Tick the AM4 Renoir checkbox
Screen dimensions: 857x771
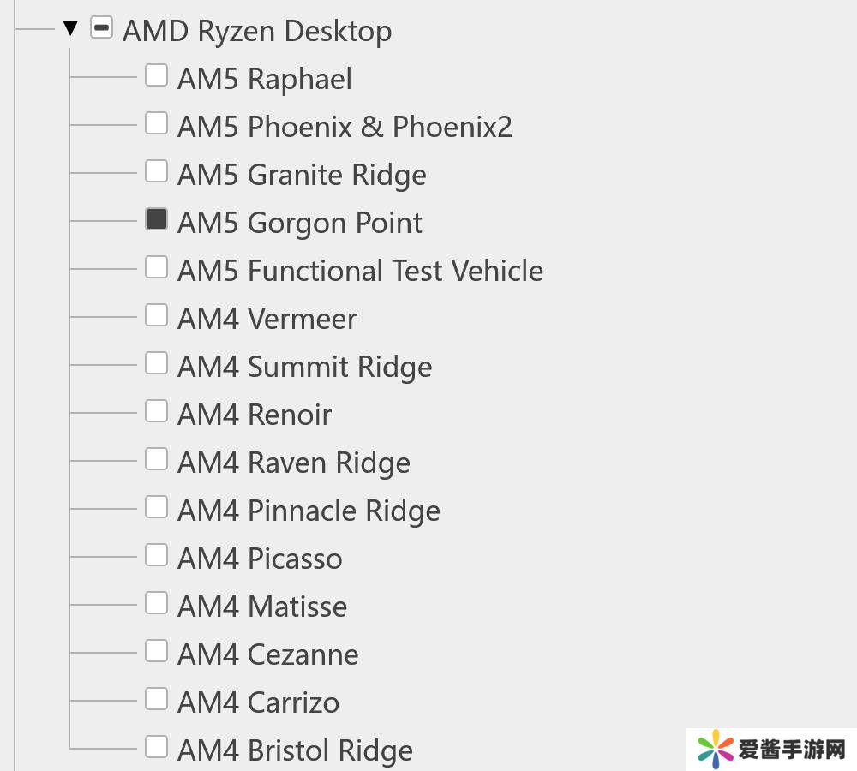click(x=156, y=412)
